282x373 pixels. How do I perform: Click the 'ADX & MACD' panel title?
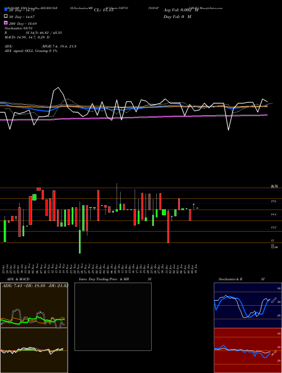click(x=18, y=279)
